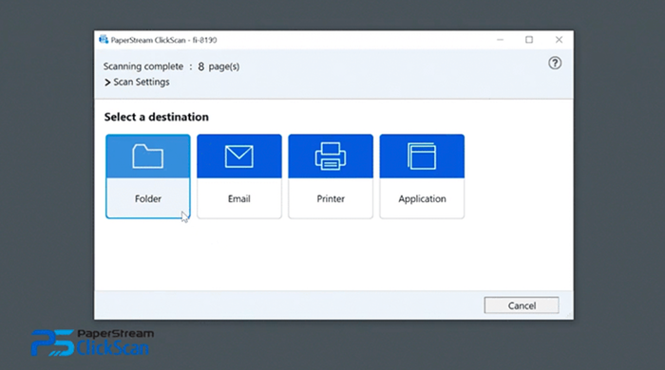The height and width of the screenshot is (370, 665).
Task: Click the '8 page(s)' count text
Action: tap(218, 66)
